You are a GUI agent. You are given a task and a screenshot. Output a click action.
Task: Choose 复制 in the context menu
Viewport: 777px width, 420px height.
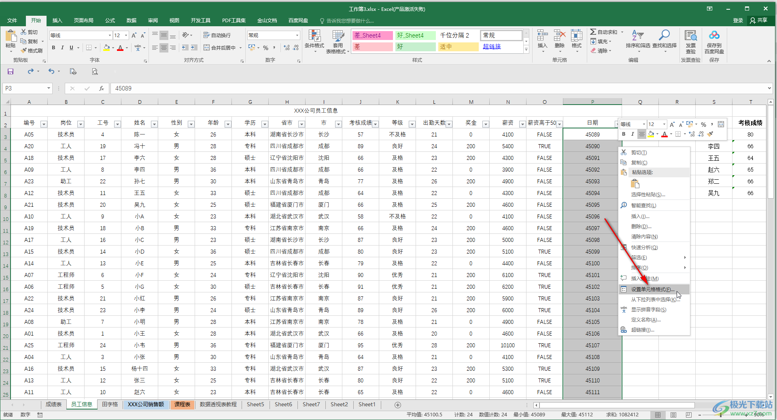654,162
